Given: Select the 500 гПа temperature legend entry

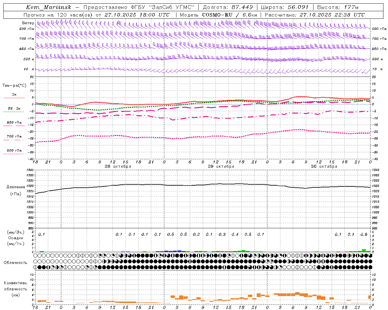Looking at the screenshot, I should [14, 150].
